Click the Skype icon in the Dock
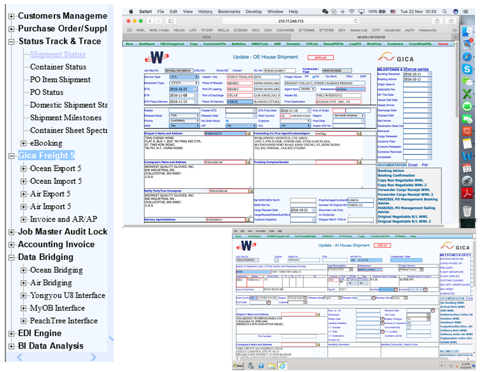 pyautogui.click(x=467, y=69)
